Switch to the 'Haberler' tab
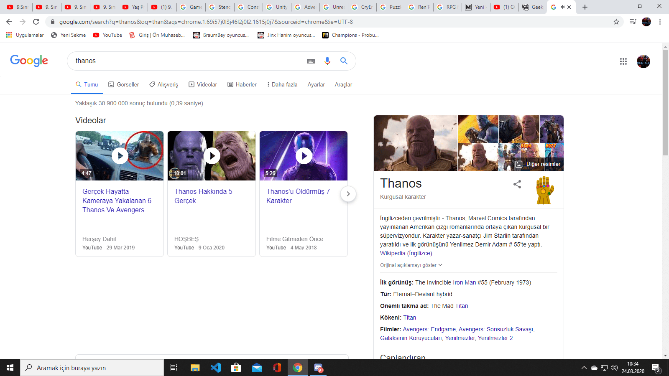Viewport: 669px width, 376px height. tap(242, 84)
